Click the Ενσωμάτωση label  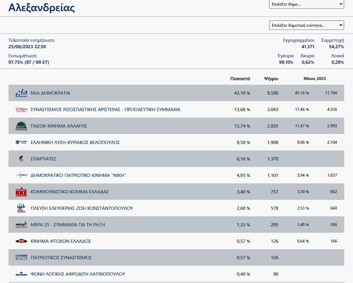coord(22,56)
